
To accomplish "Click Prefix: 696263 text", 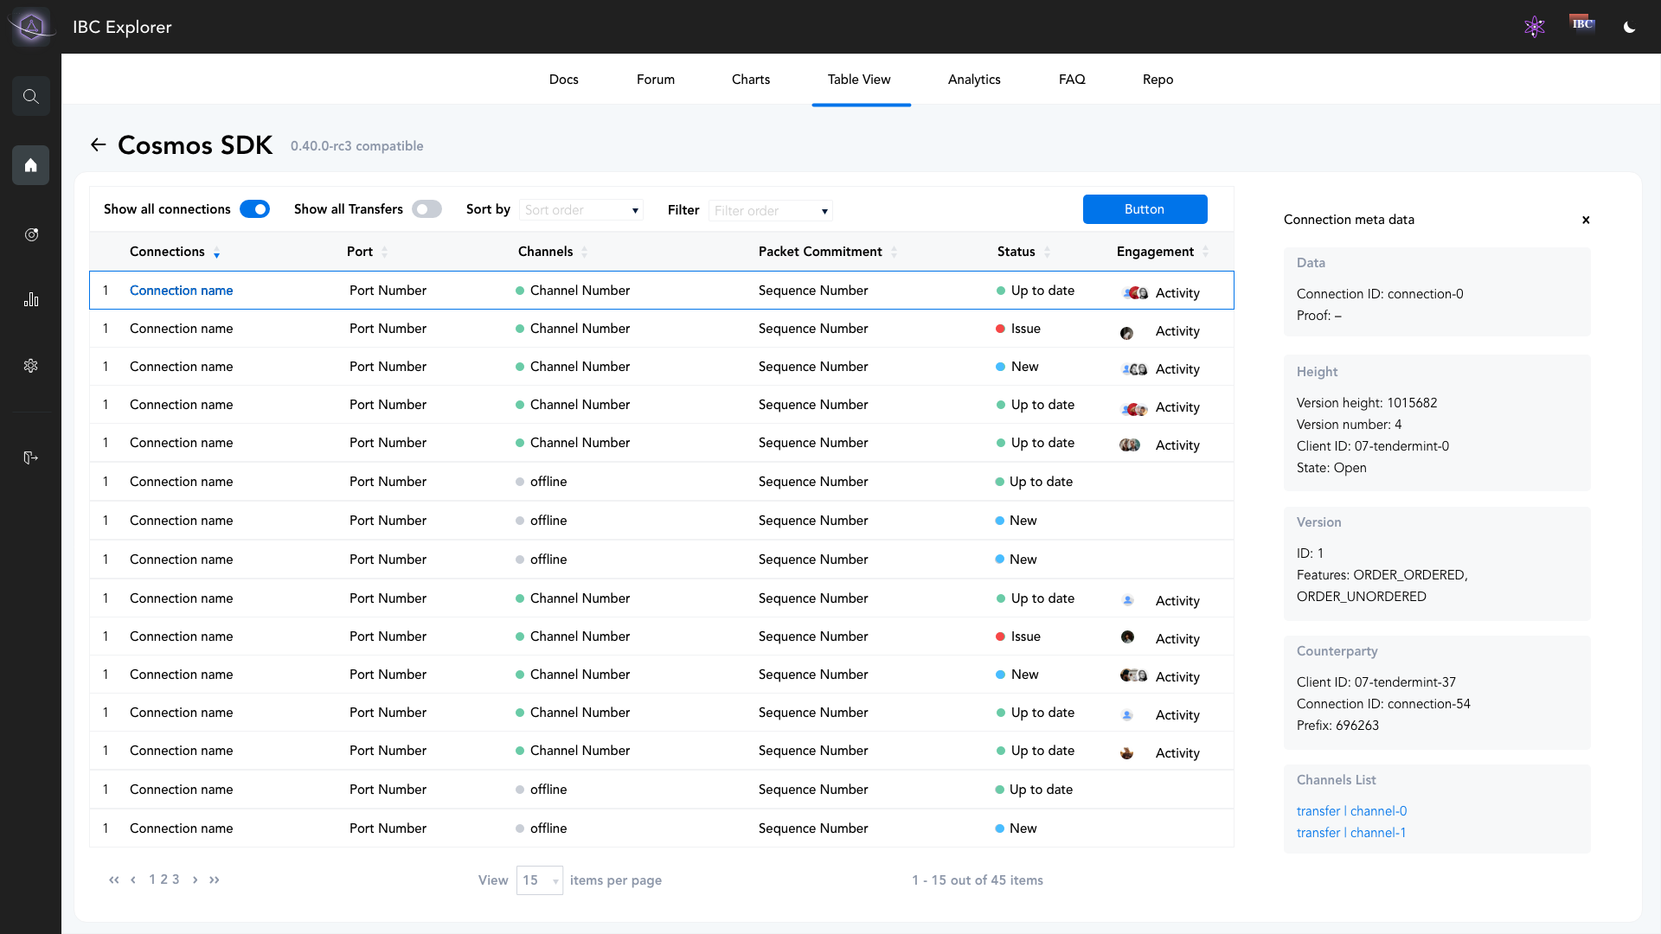I will (x=1337, y=726).
